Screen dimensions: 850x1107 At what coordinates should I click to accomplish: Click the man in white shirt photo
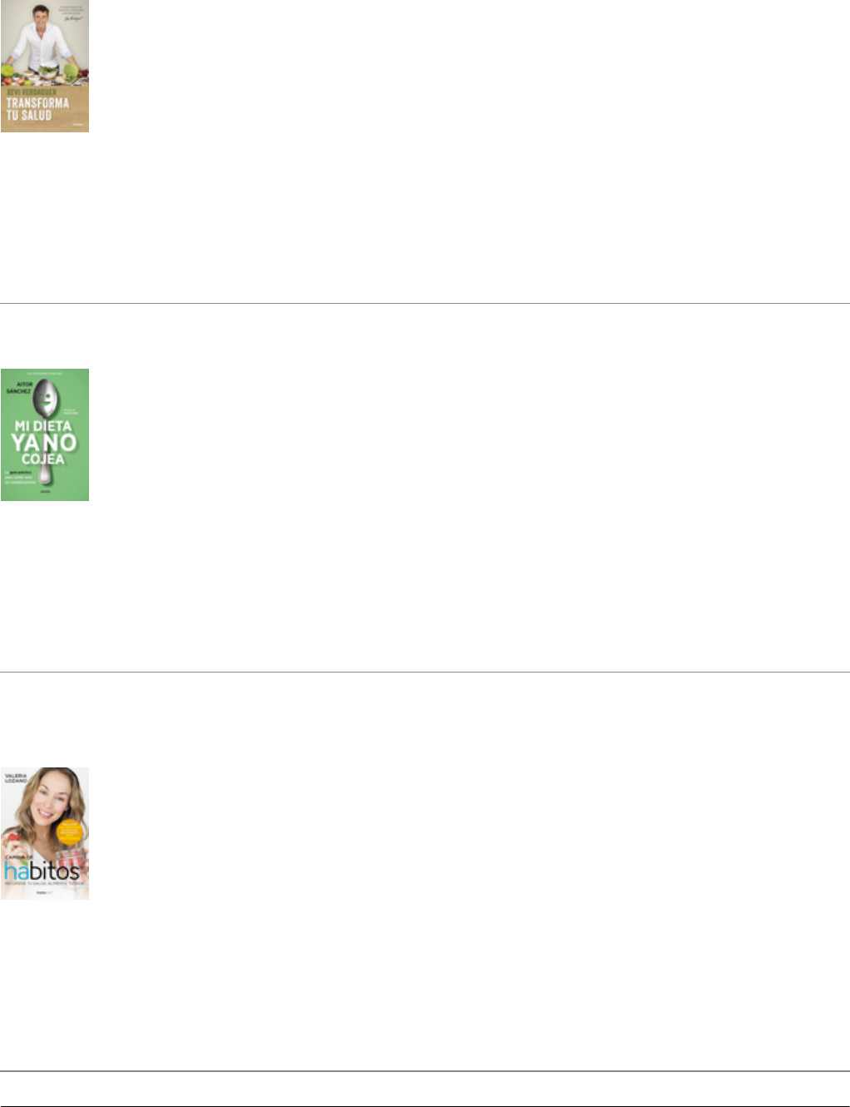click(x=43, y=37)
